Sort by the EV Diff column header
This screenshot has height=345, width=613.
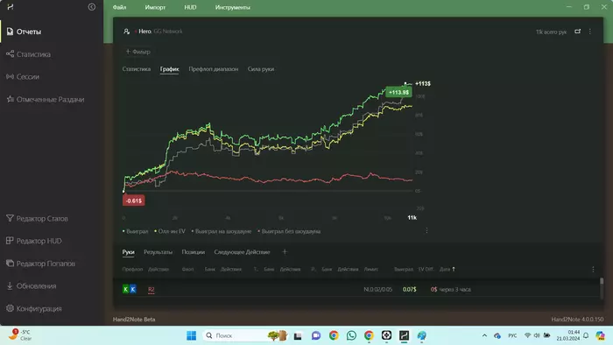click(x=426, y=269)
